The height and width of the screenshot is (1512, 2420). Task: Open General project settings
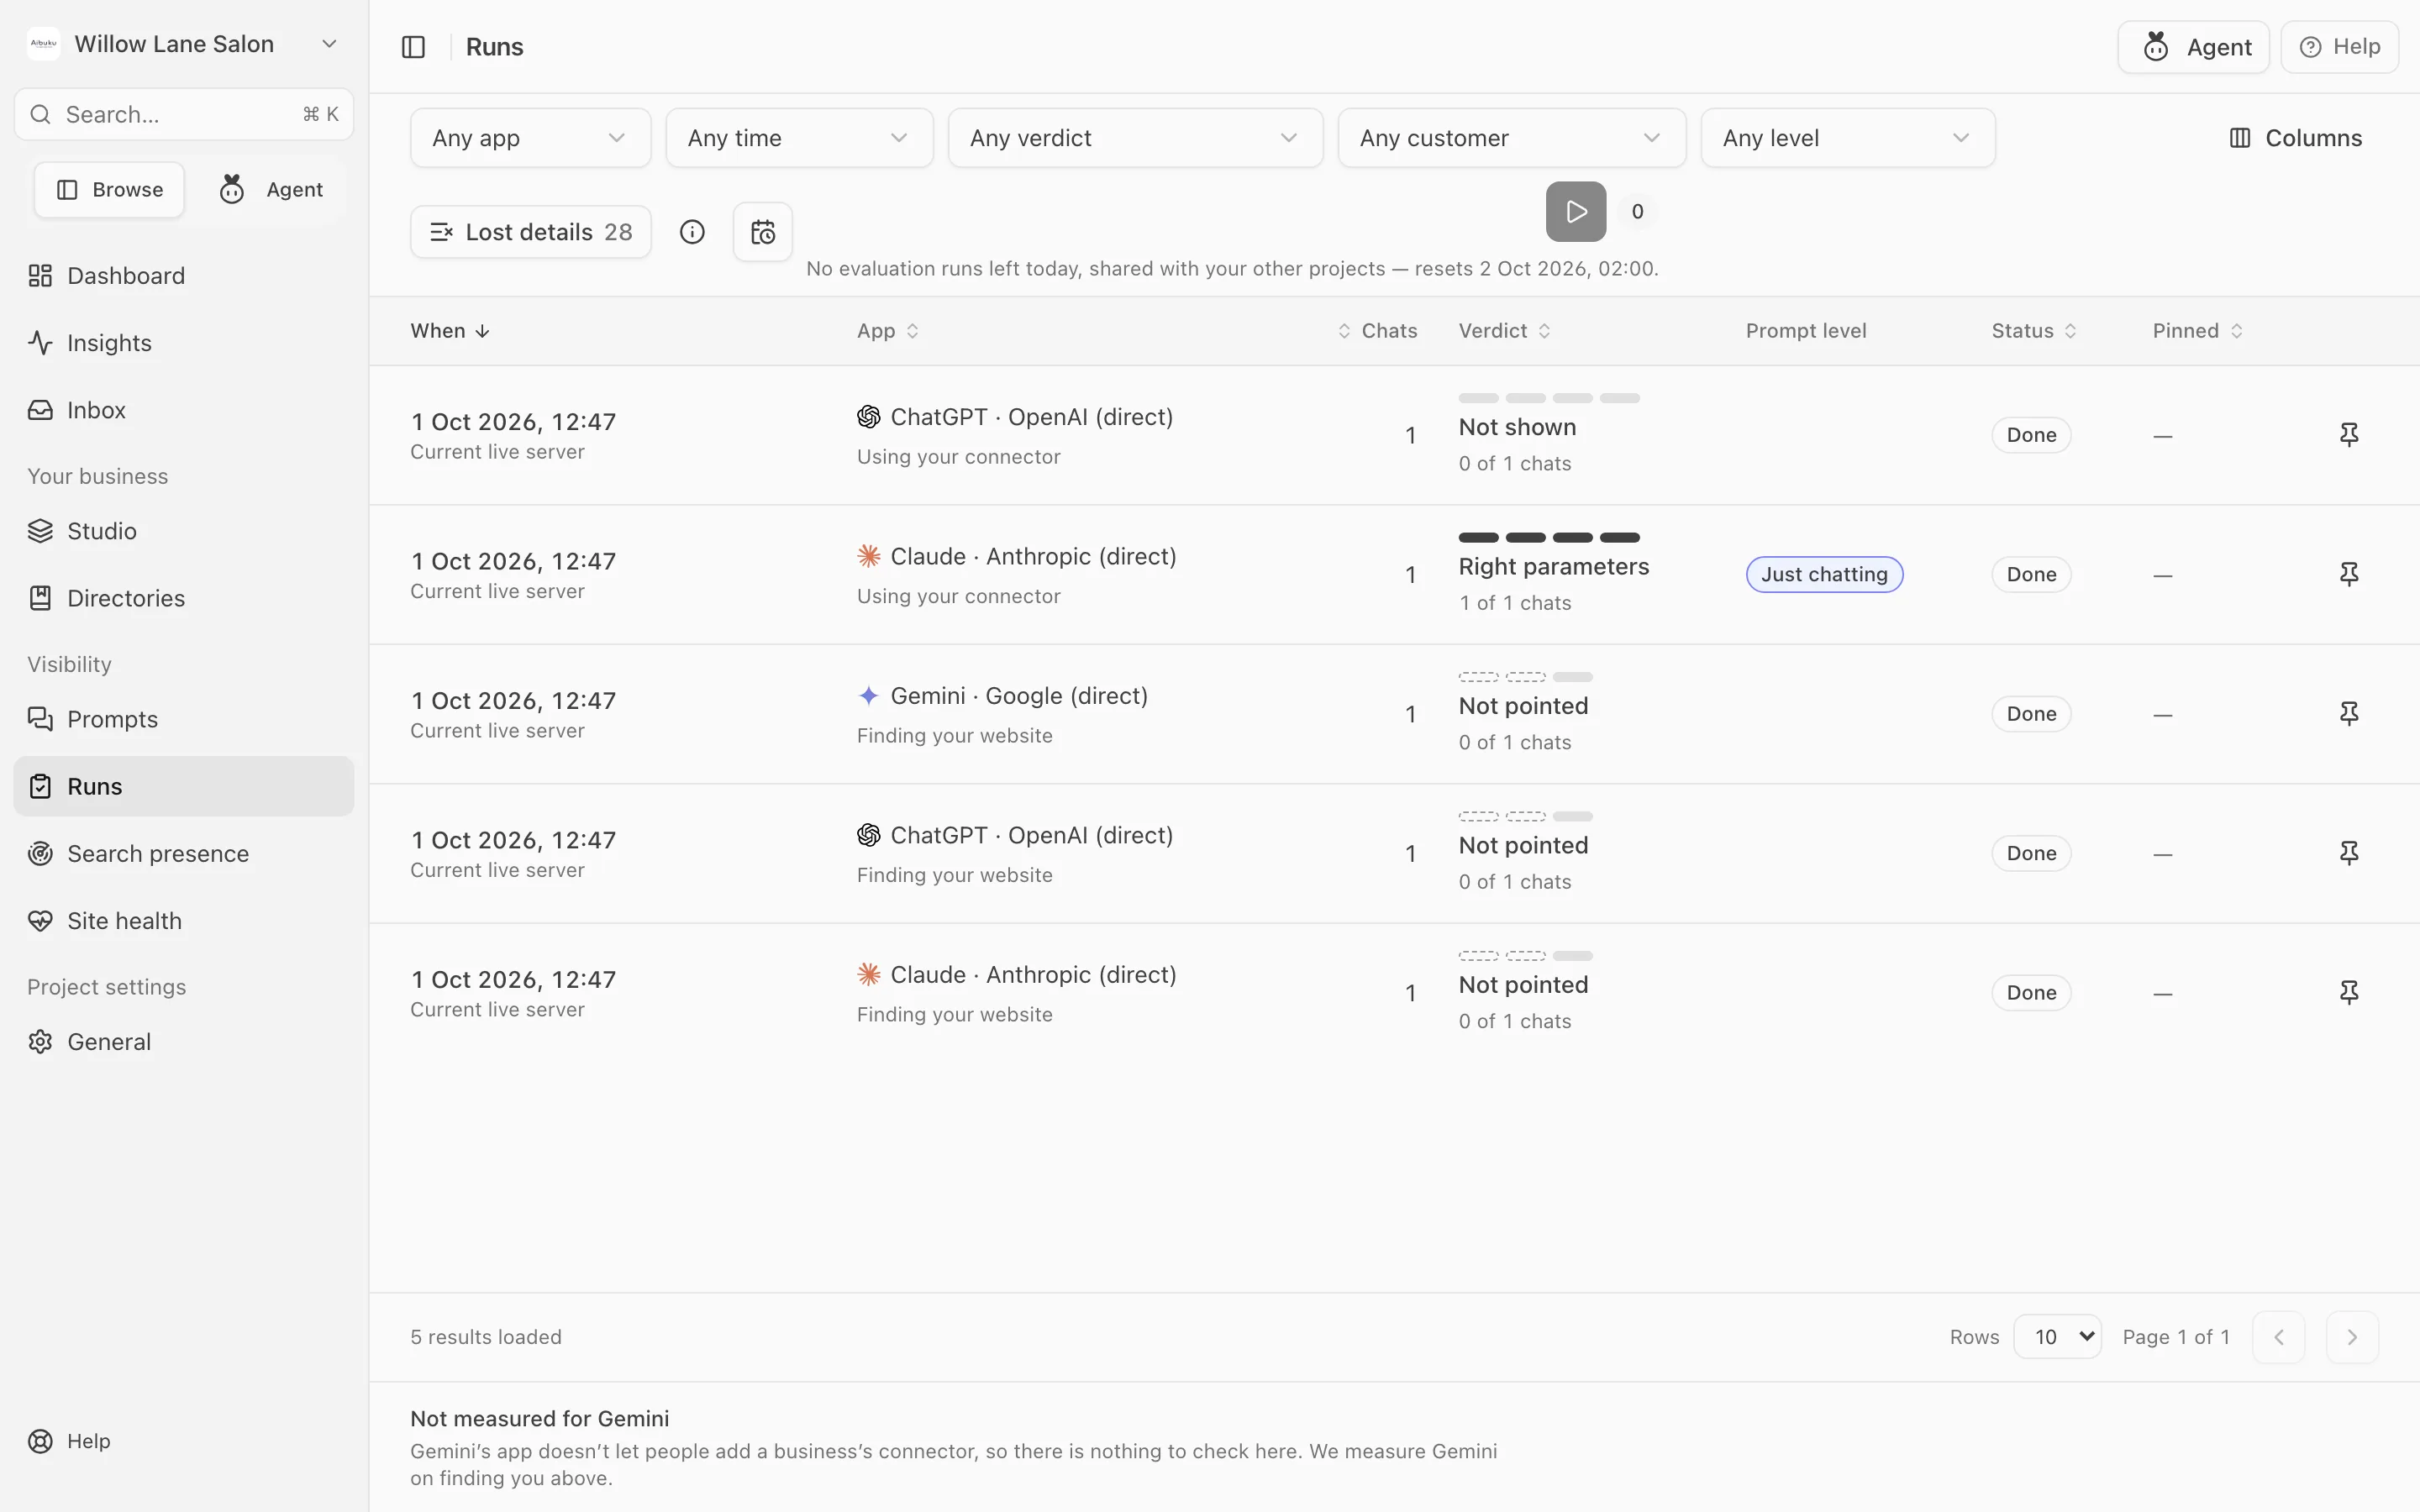[x=184, y=1041]
